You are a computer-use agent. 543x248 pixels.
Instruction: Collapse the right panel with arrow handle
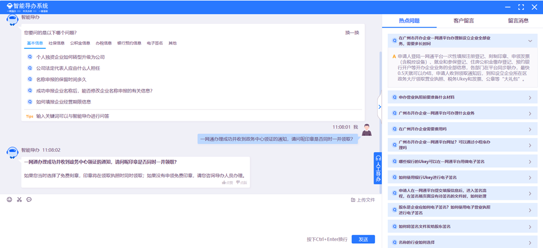click(x=379, y=106)
